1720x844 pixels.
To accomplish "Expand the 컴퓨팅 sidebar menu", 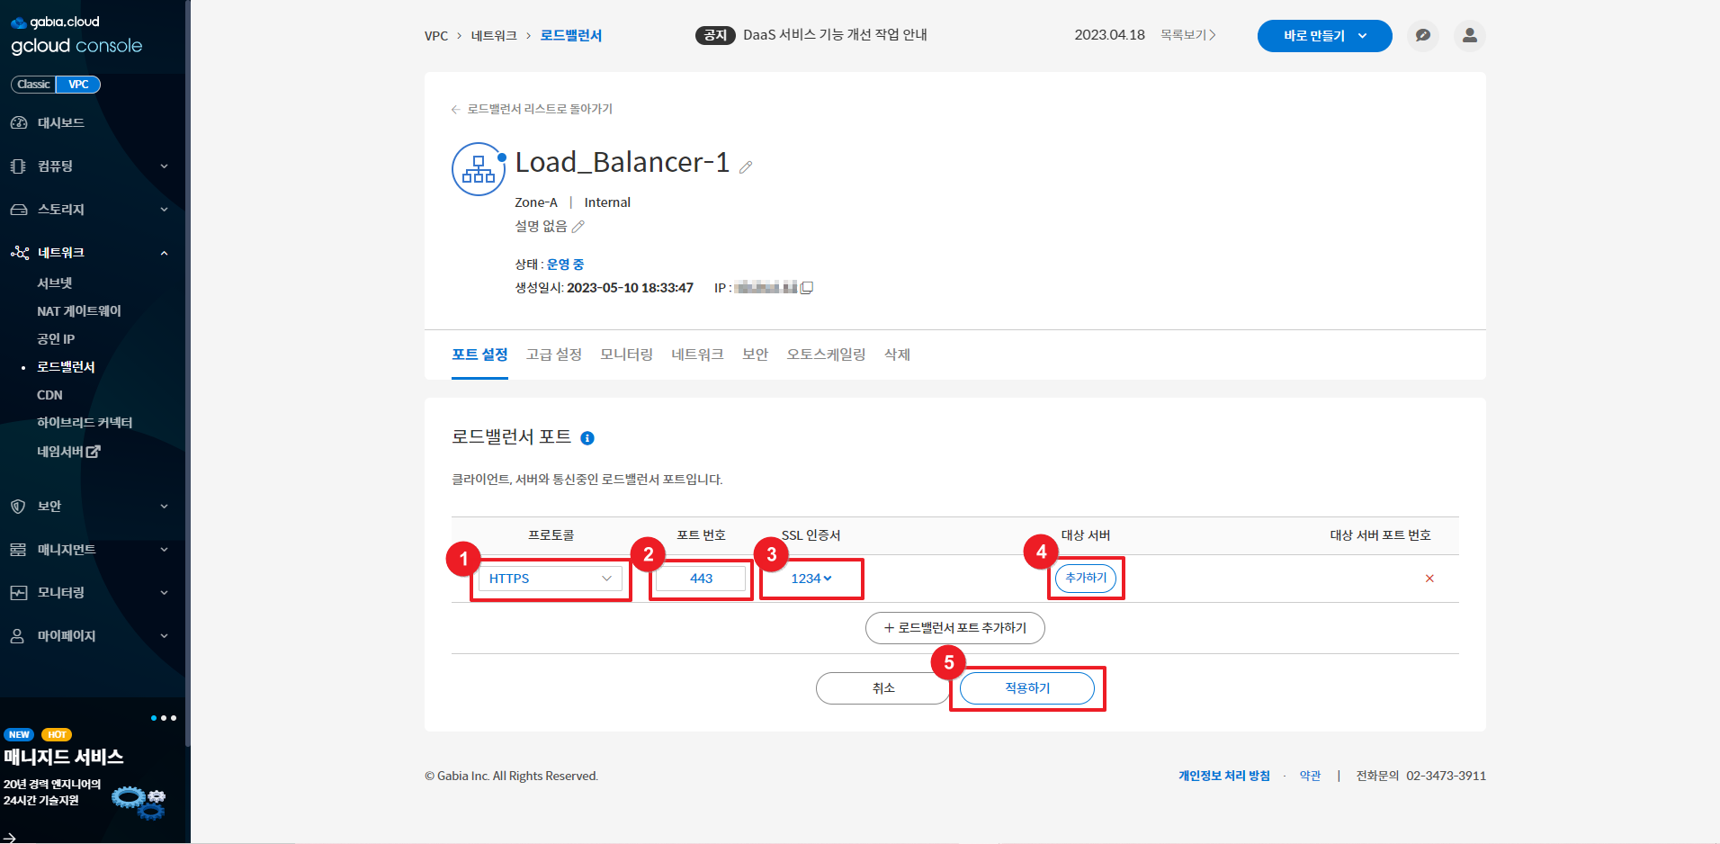I will [x=90, y=166].
